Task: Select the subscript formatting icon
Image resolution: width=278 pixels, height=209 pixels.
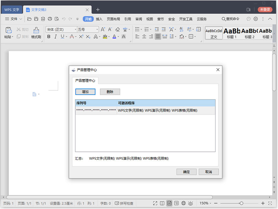Action: [x=88, y=37]
